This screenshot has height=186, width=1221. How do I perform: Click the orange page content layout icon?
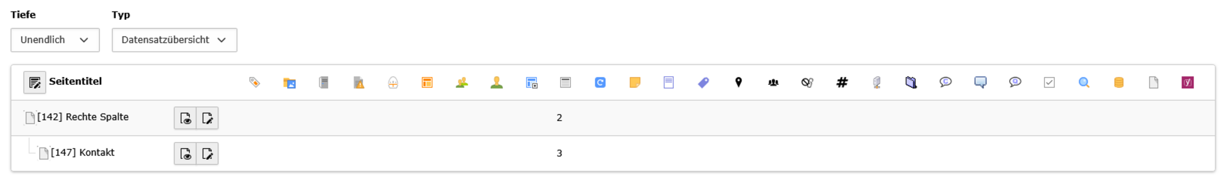pyautogui.click(x=426, y=83)
